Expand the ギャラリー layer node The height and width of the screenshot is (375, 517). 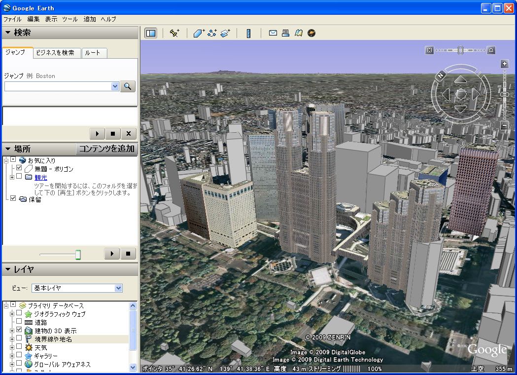coord(12,356)
